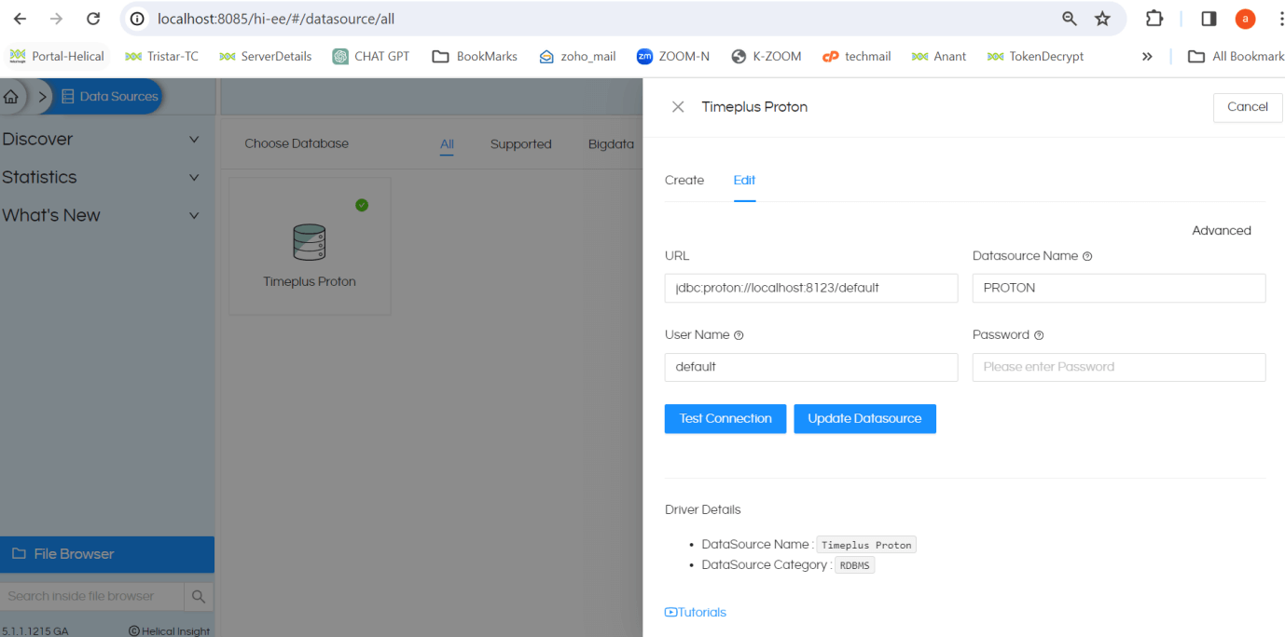Open the CHAT GPT bookmark

click(371, 56)
